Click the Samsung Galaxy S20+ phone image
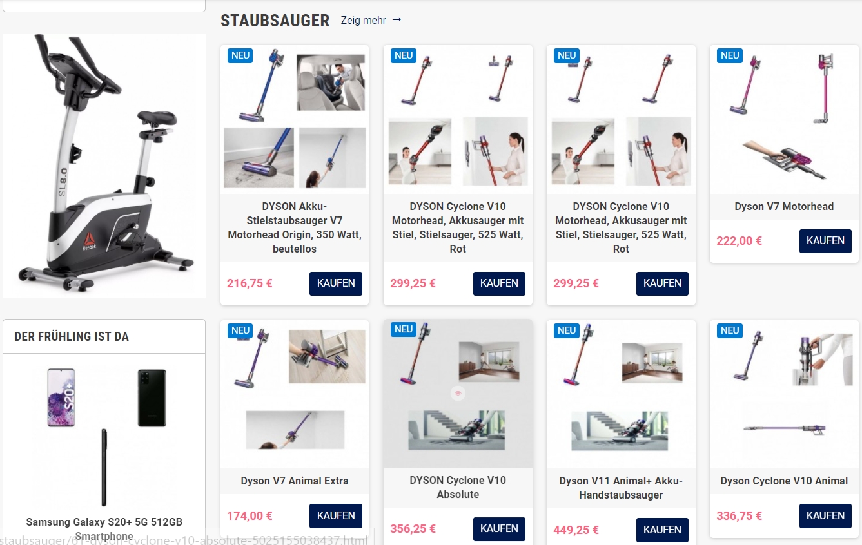The height and width of the screenshot is (545, 862). [104, 435]
